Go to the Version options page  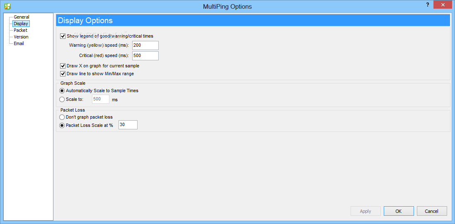pyautogui.click(x=21, y=37)
